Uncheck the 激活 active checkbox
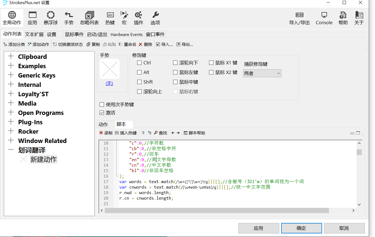The height and width of the screenshot is (237, 375). coord(102,113)
